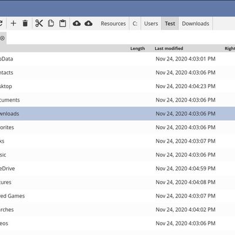This screenshot has height=235, width=235.
Task: Click the cloud download icon
Action: [89, 23]
